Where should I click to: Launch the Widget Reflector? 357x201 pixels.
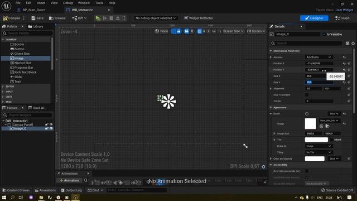pyautogui.click(x=199, y=18)
